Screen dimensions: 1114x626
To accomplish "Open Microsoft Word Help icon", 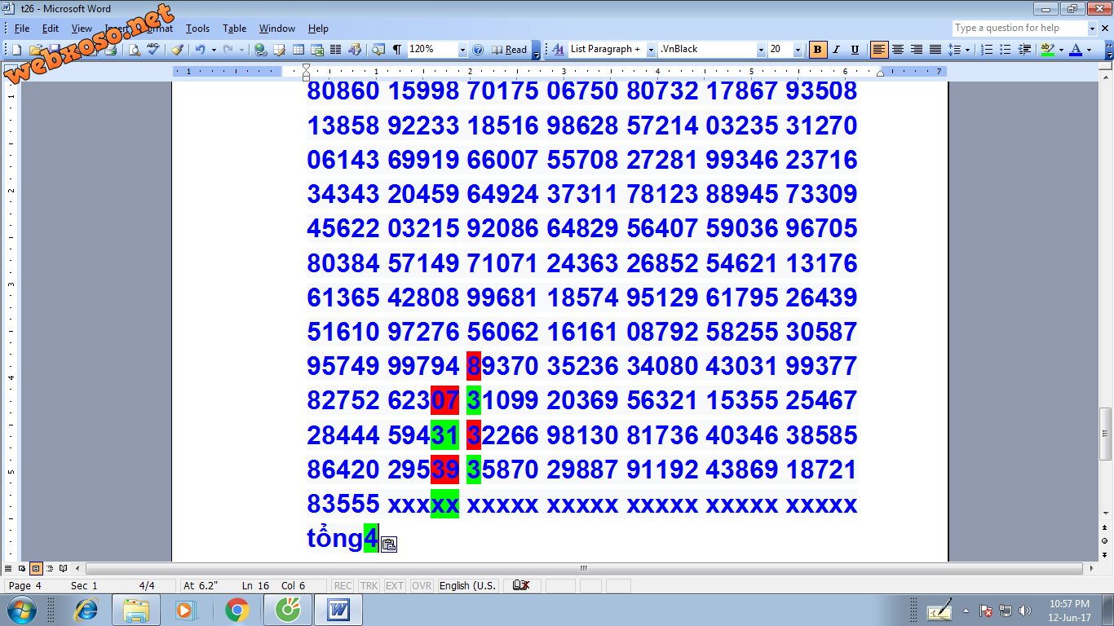I will 478,50.
